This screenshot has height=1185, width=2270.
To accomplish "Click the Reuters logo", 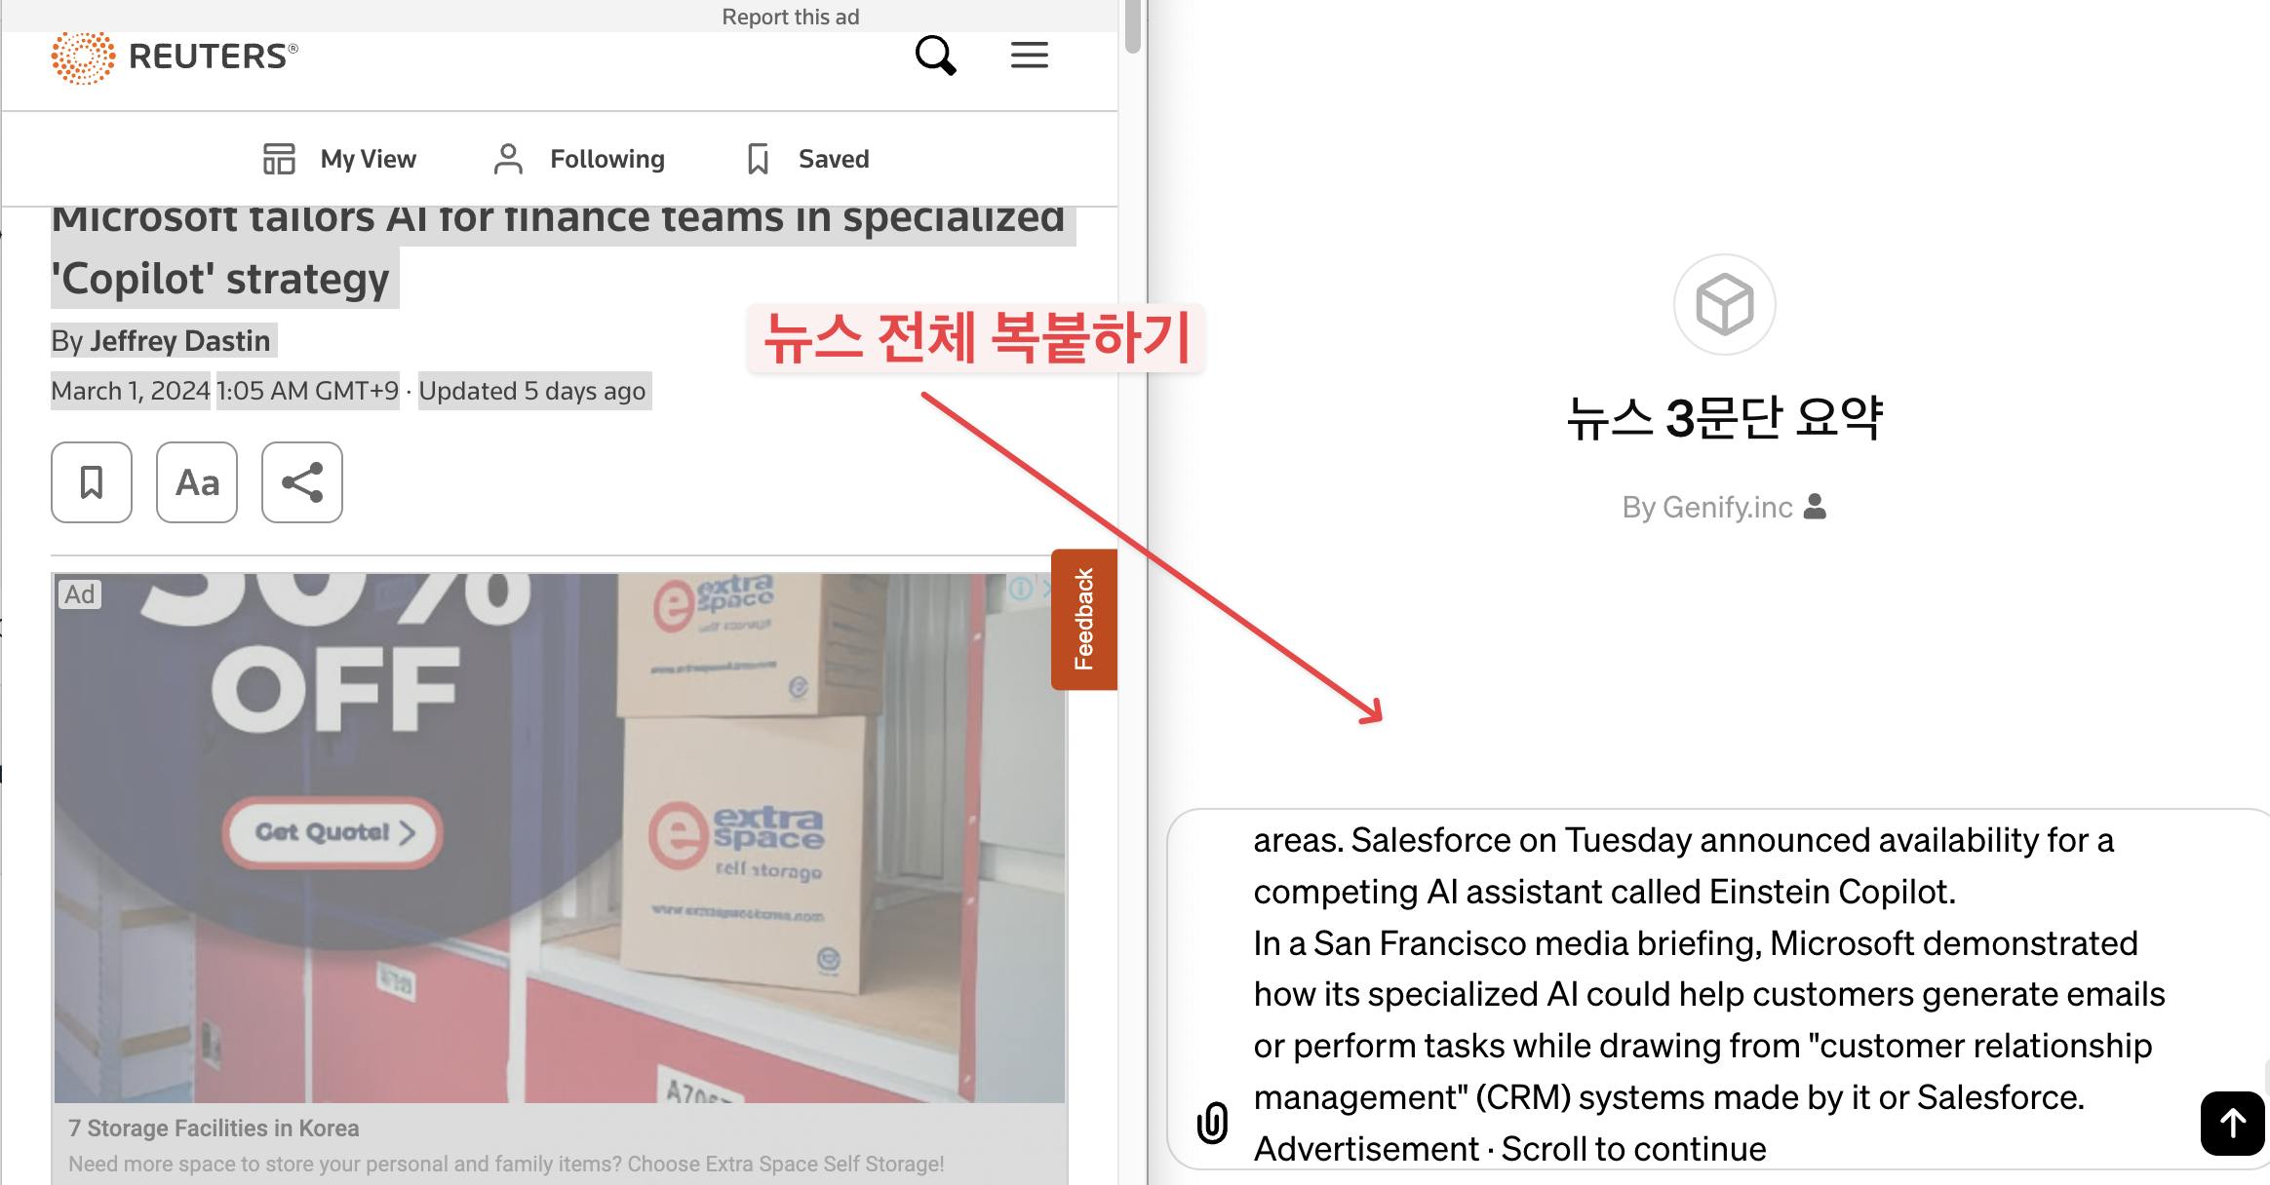I will 176,57.
